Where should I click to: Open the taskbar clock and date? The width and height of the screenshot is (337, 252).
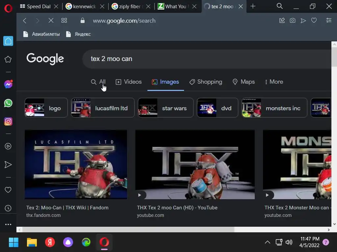click(309, 242)
